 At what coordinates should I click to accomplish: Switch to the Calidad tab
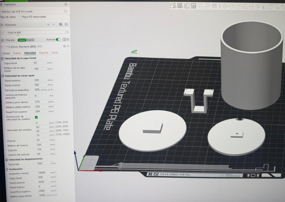click(x=5, y=53)
